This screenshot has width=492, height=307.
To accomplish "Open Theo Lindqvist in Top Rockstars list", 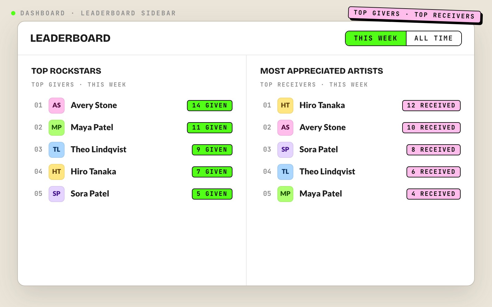I will pos(98,150).
